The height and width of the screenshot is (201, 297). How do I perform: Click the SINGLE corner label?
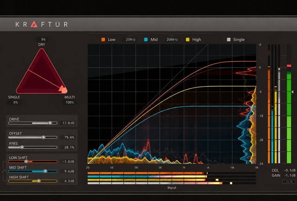point(14,97)
